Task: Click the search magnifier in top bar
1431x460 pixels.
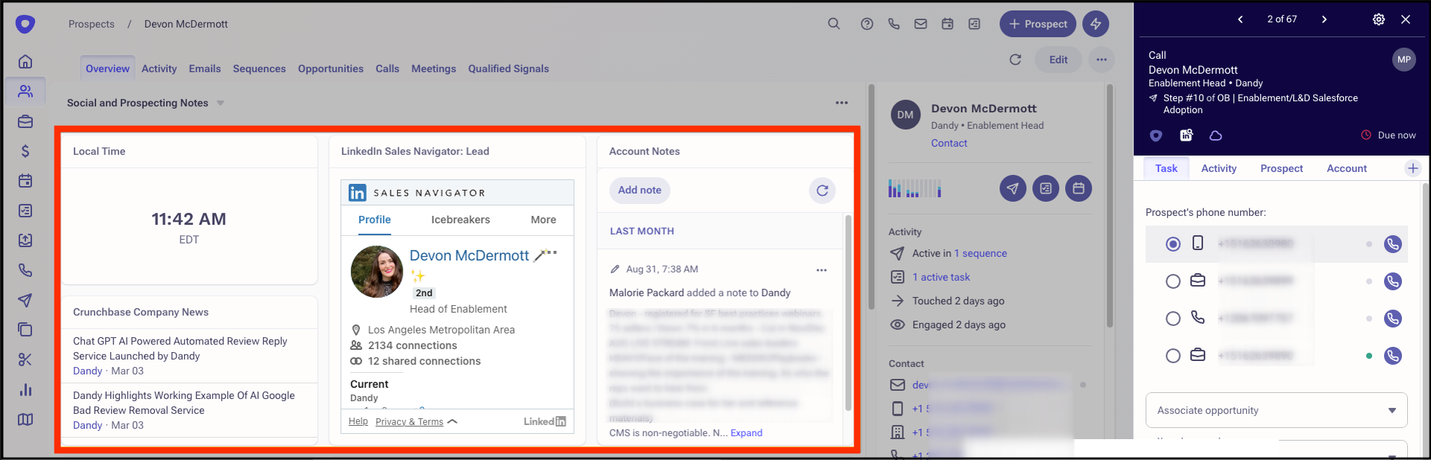Action: click(x=834, y=24)
